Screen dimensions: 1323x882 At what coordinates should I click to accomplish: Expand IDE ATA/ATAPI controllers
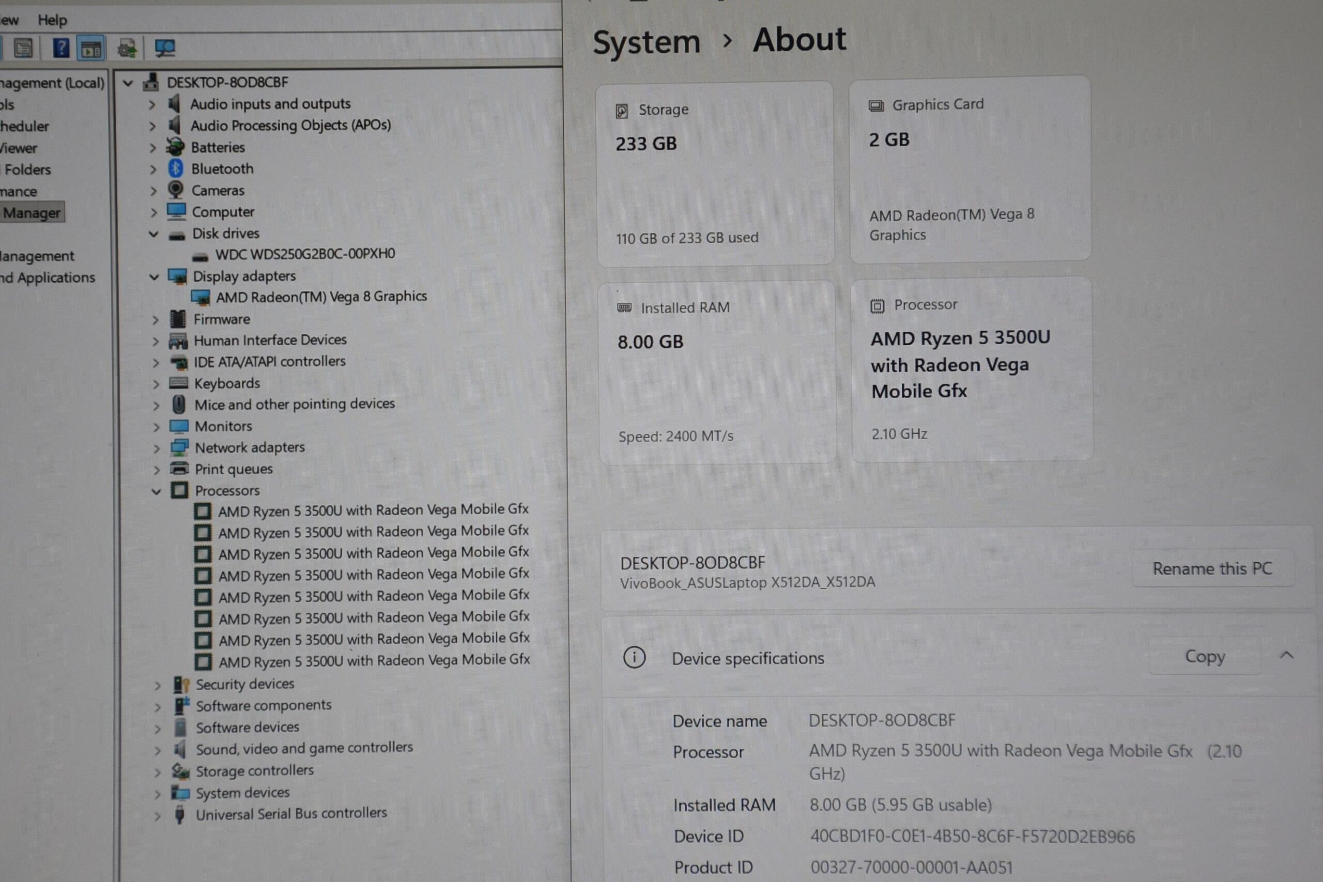tap(156, 363)
